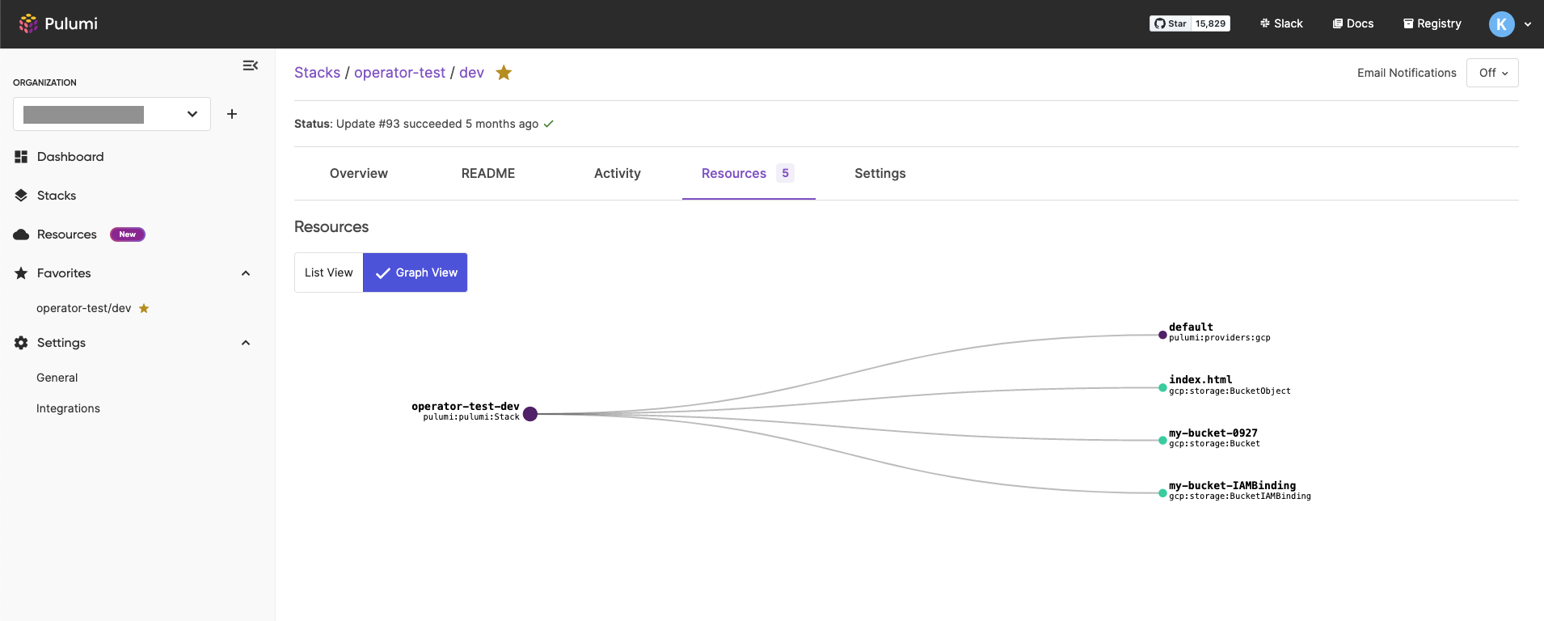Open the Registry link

tap(1432, 23)
